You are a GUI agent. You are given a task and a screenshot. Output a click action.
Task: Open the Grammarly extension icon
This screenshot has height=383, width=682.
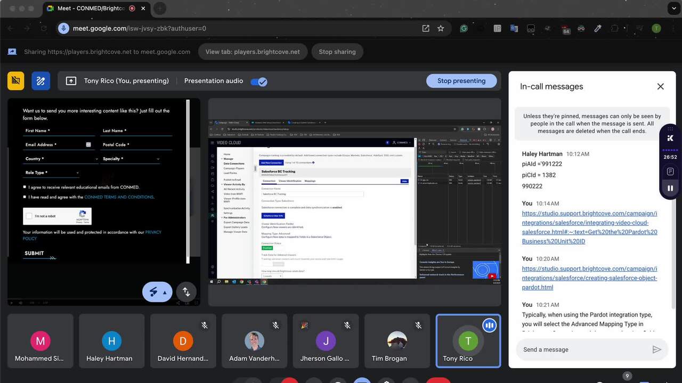(x=464, y=29)
